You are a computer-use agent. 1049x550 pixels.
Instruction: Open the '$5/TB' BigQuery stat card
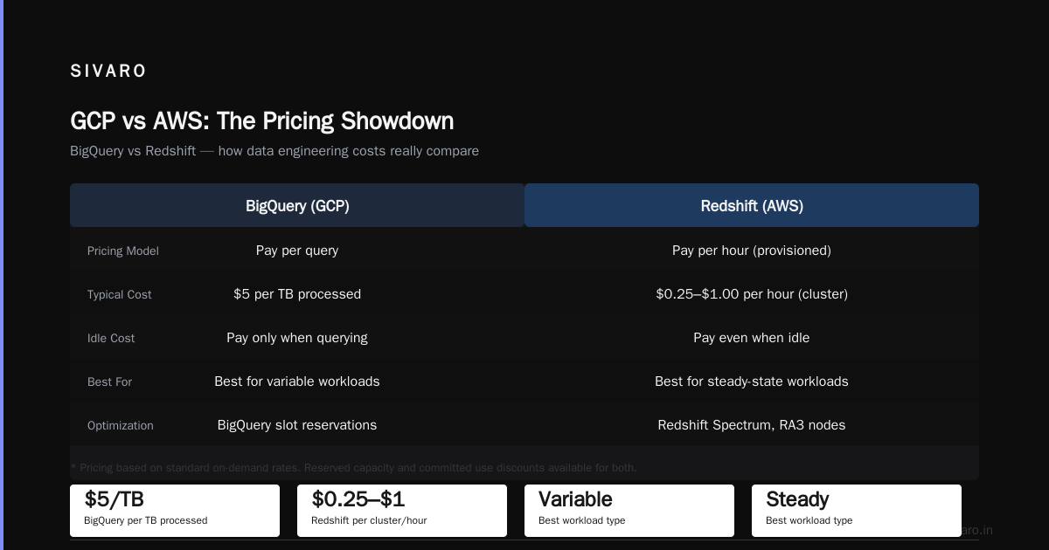pos(175,511)
